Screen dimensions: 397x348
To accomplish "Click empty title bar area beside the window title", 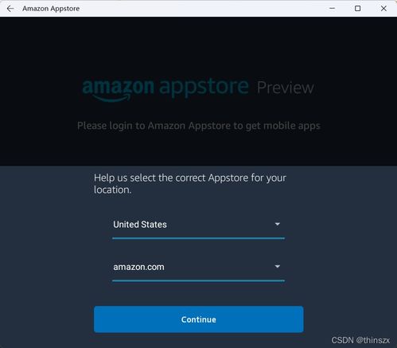I will click(x=201, y=9).
